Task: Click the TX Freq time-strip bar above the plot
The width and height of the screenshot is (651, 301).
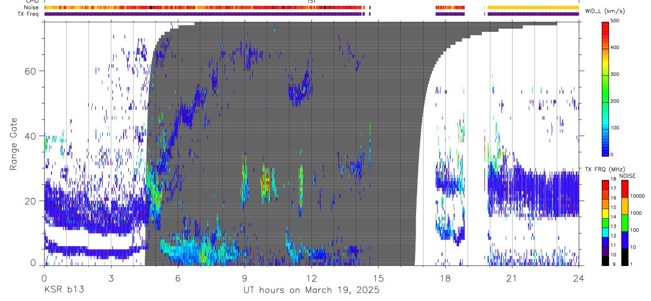Action: point(312,14)
